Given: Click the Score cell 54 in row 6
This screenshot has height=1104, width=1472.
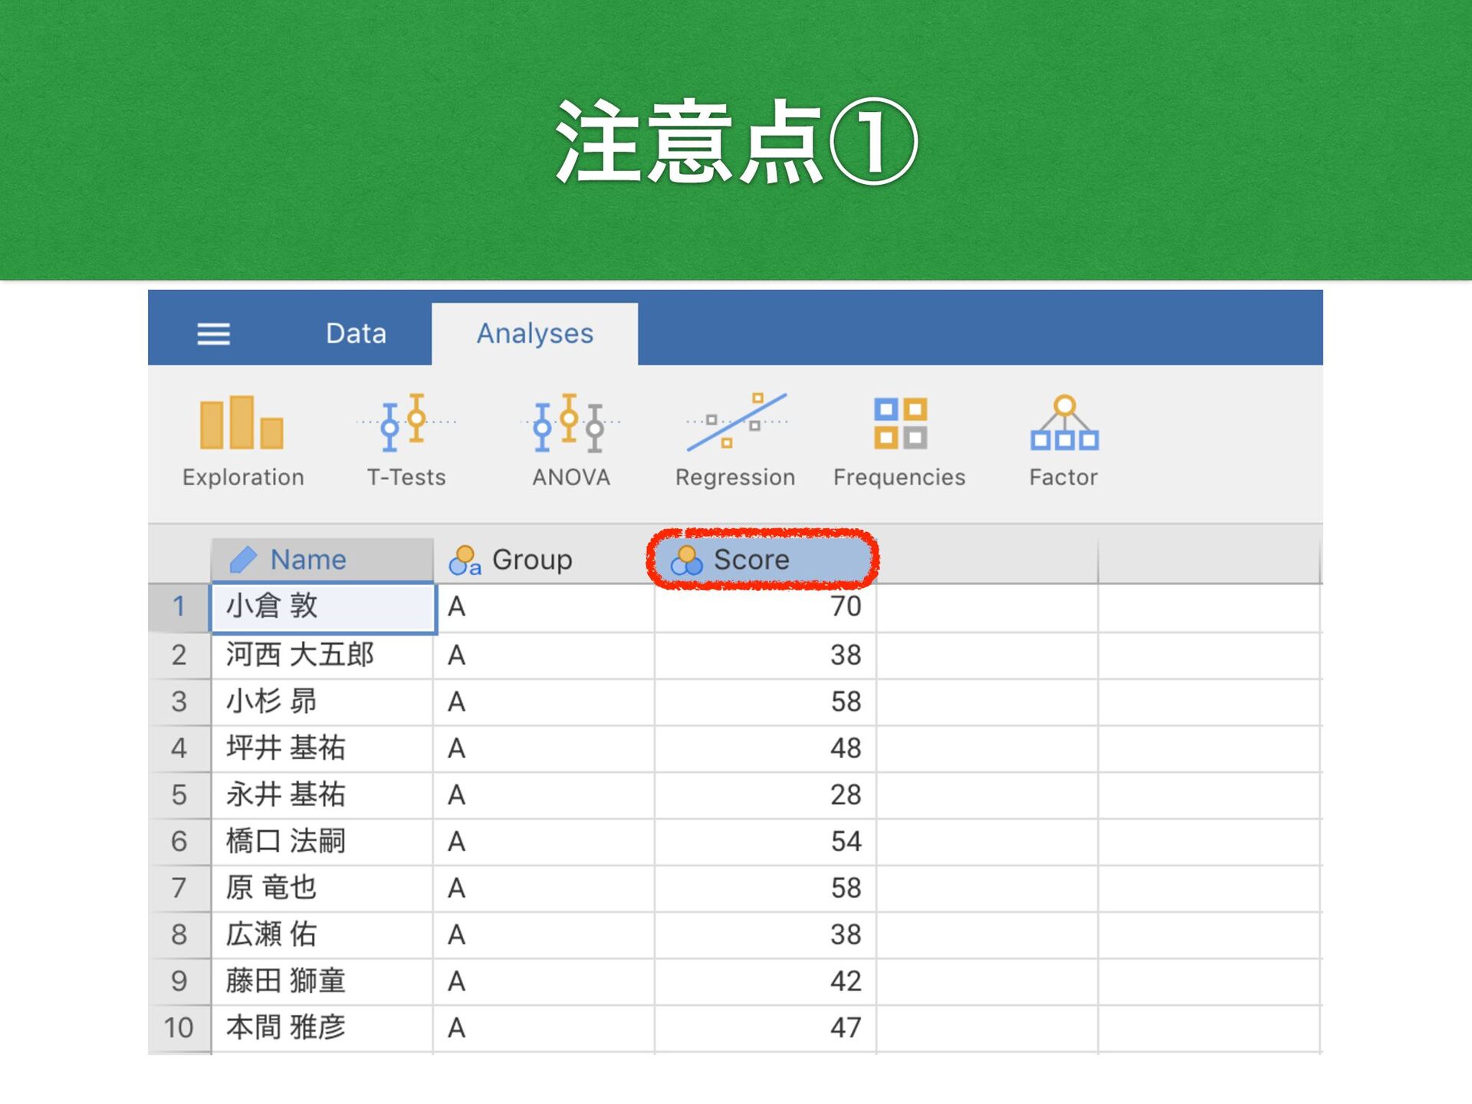Looking at the screenshot, I should pyautogui.click(x=765, y=842).
